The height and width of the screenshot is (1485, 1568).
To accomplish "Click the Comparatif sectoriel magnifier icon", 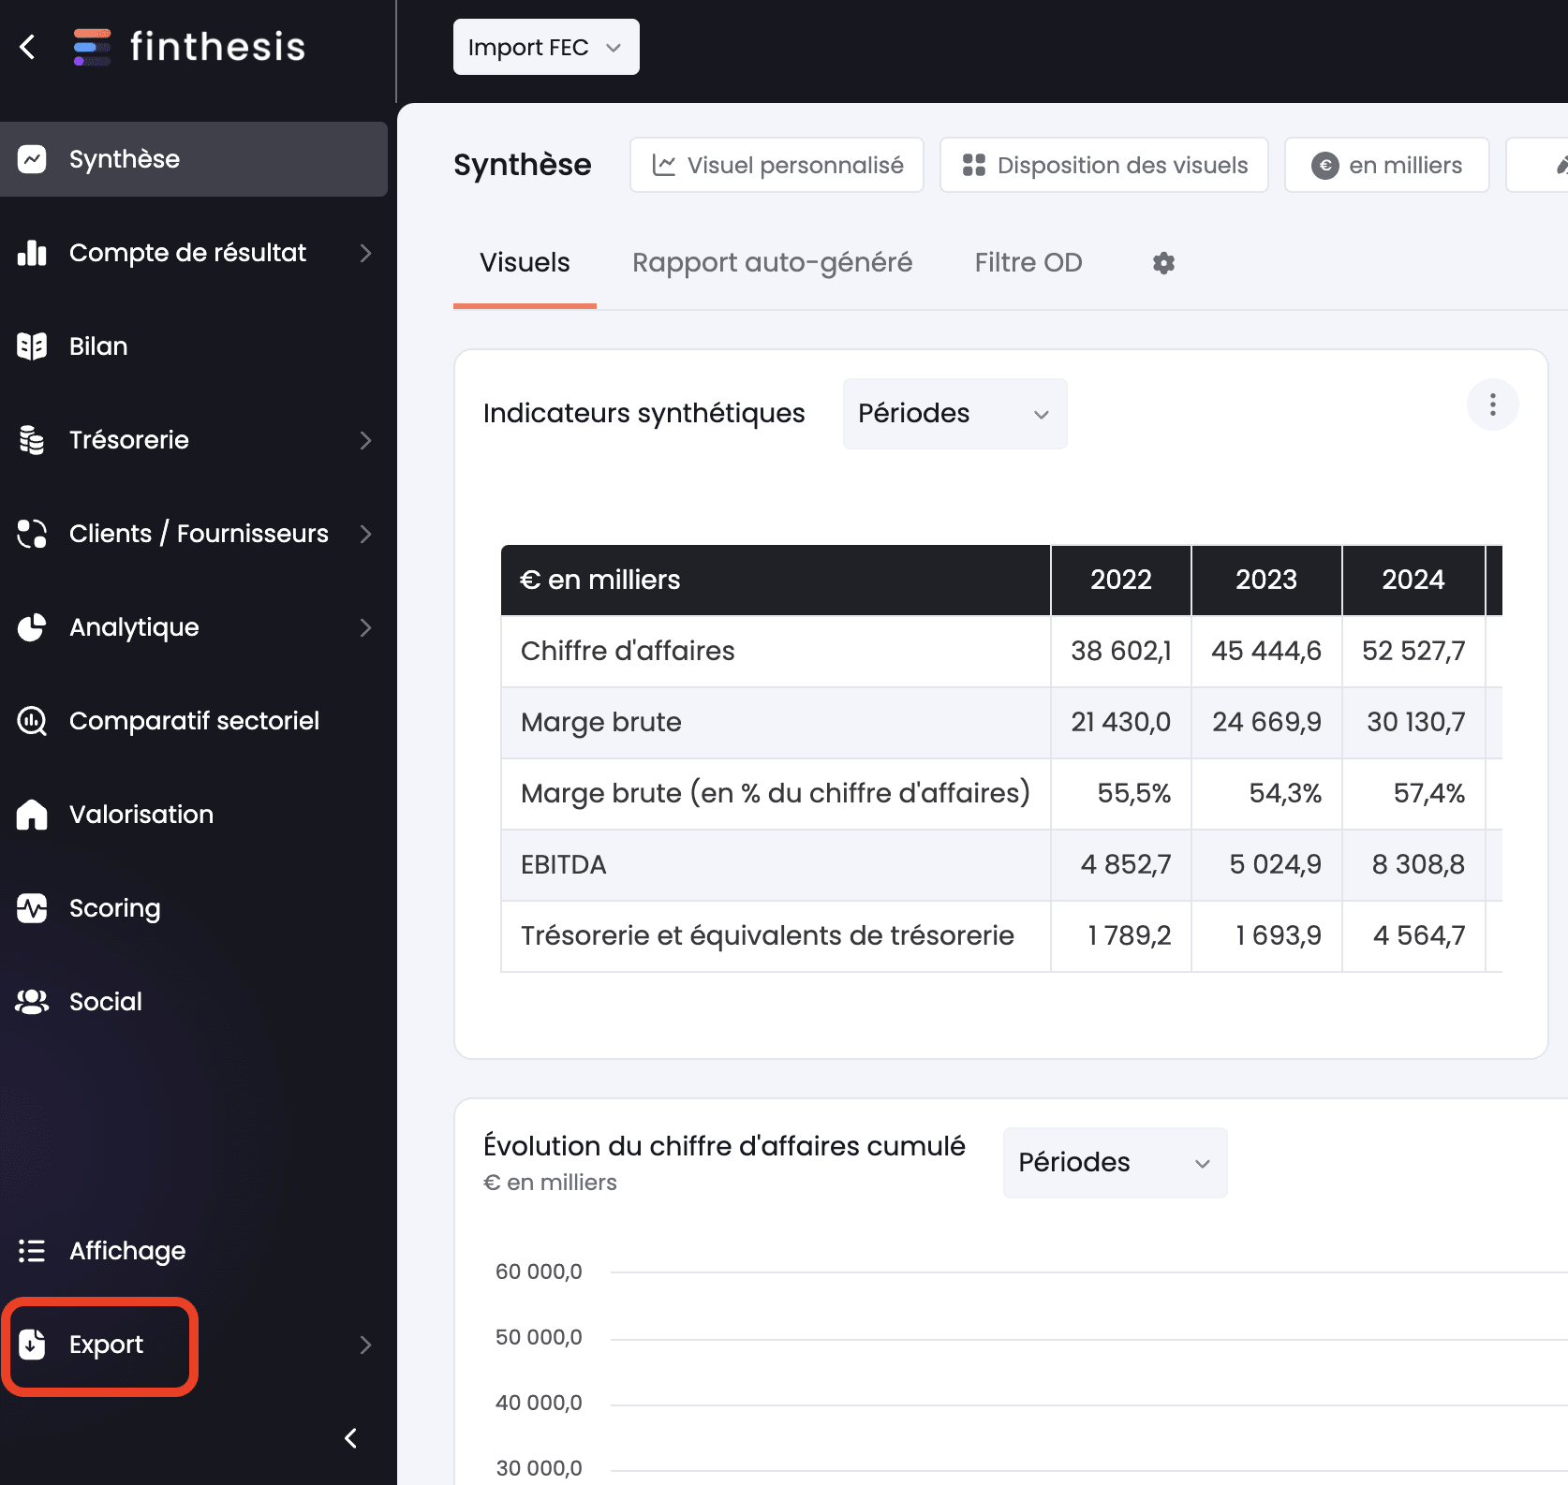I will coord(32,721).
